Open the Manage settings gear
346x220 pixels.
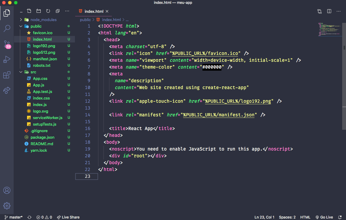[x=7, y=205]
